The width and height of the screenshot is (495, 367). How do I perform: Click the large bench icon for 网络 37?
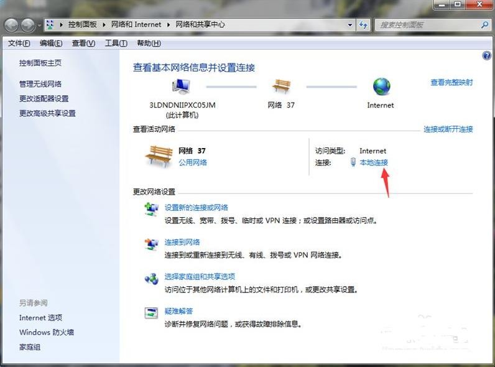[159, 156]
